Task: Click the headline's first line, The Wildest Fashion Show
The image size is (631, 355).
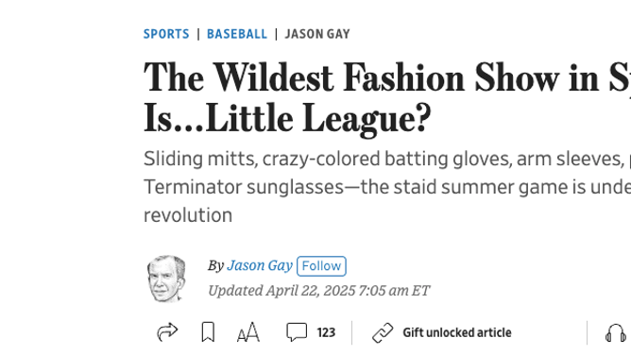Action: 387,78
